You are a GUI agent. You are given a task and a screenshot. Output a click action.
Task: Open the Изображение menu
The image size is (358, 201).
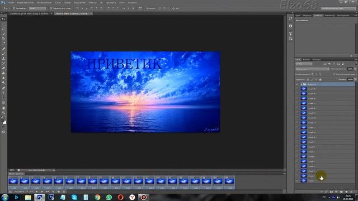44,2
